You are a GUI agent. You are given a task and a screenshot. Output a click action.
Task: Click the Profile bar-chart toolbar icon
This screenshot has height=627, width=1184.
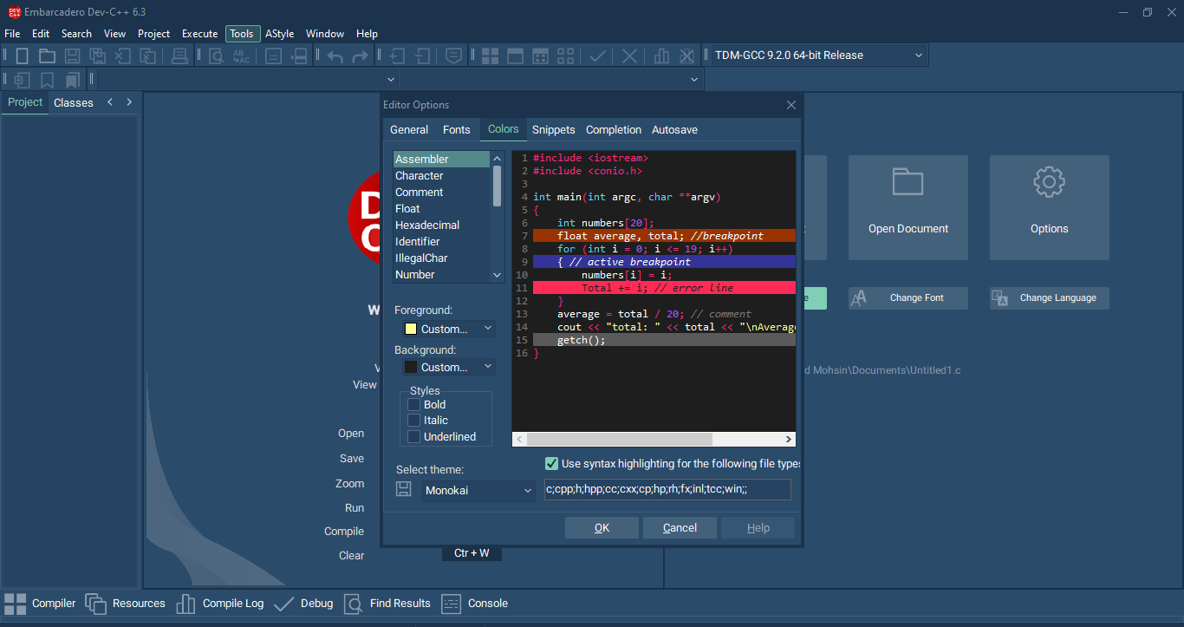tap(661, 56)
